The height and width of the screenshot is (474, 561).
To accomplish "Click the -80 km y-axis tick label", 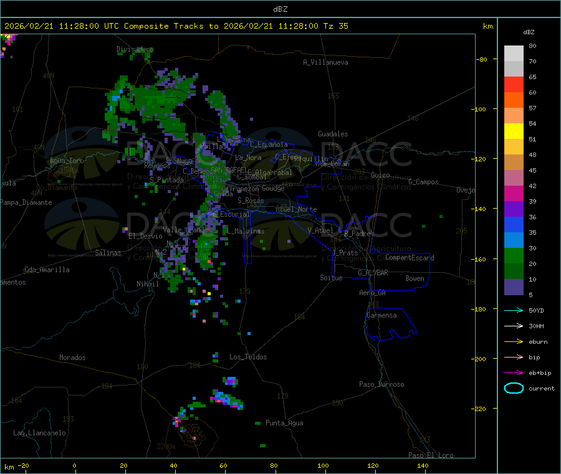I will point(482,59).
